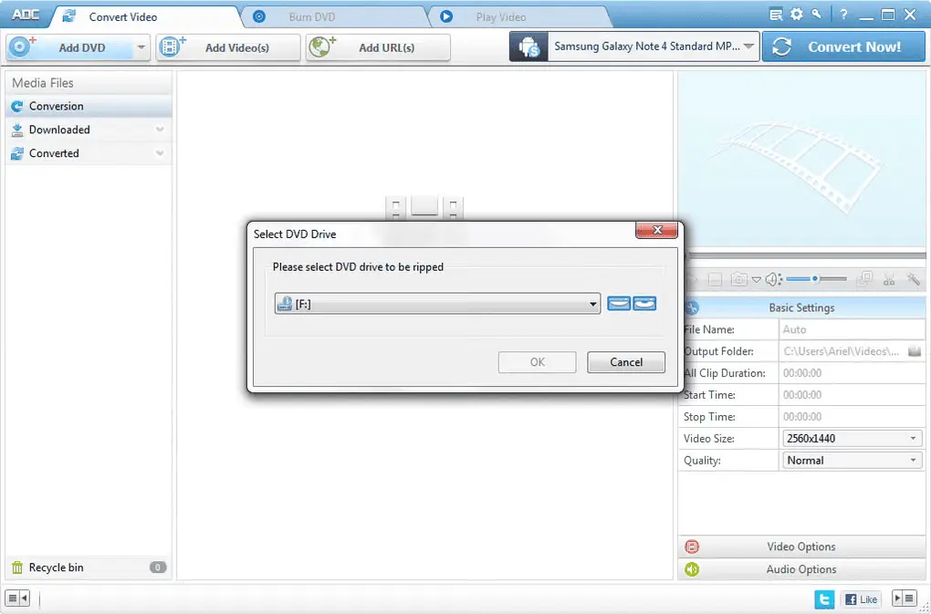This screenshot has height=614, width=931.
Task: Select Downloaded in Media Files
Action: 89,130
